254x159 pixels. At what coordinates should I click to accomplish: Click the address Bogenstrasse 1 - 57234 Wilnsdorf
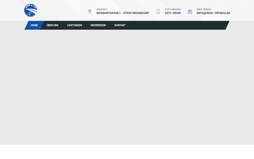[123, 13]
